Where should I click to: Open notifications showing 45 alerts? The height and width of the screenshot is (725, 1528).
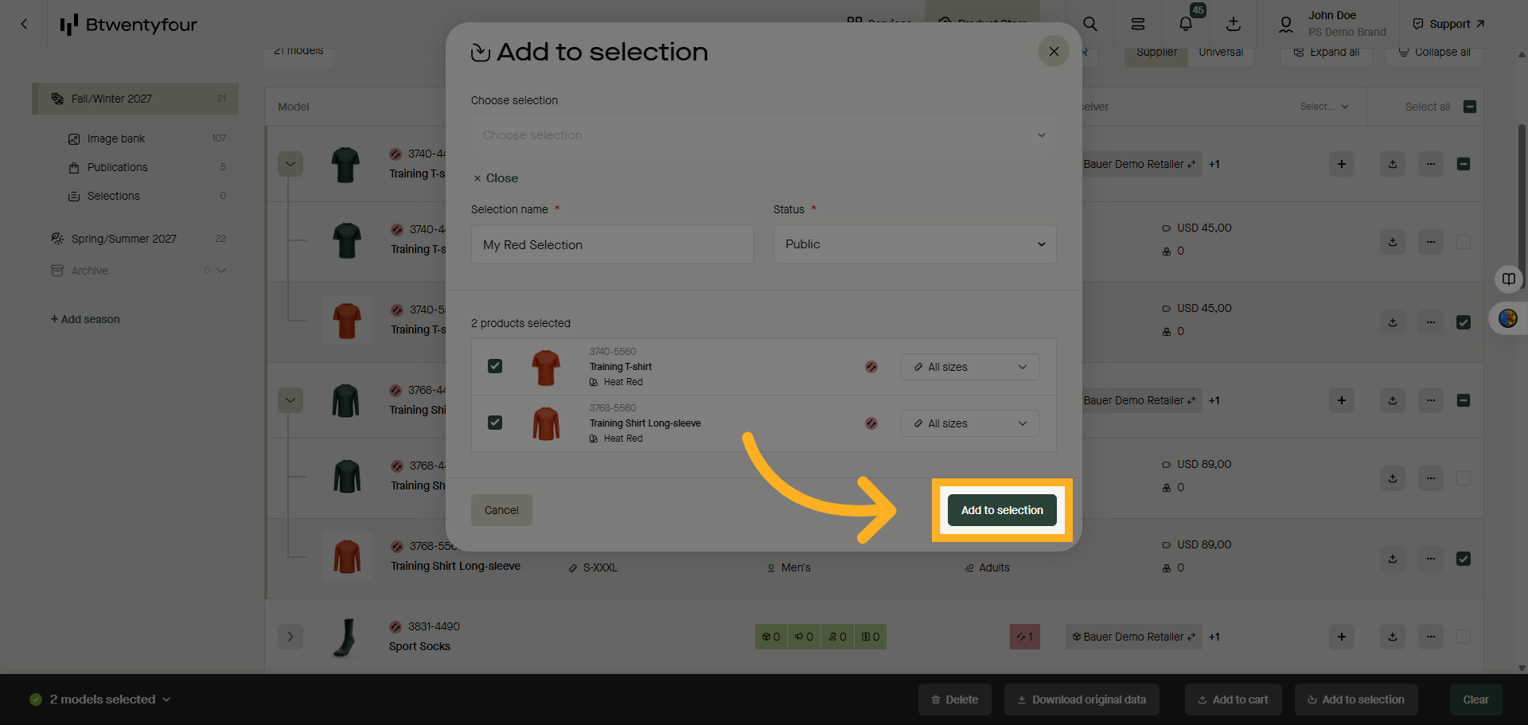coord(1185,24)
